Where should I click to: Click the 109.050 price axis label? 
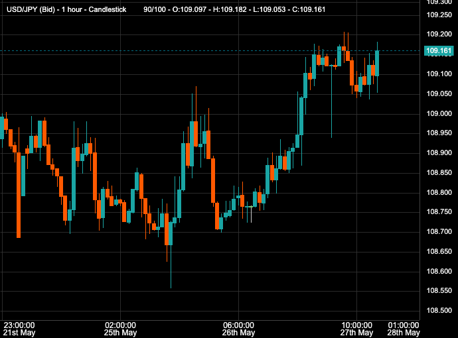point(439,93)
